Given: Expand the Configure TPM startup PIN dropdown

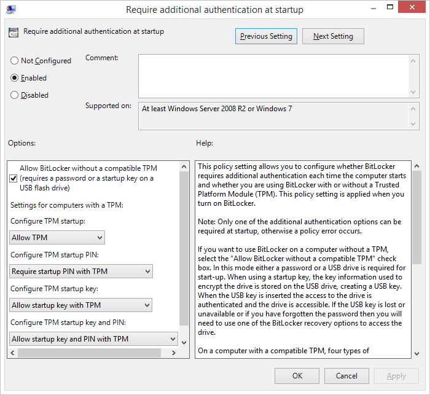Looking at the screenshot, I should click(81, 272).
